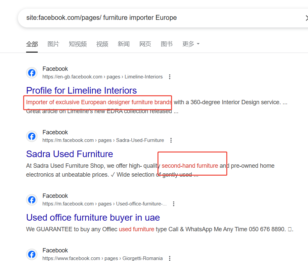The image size is (308, 261).
Task: Click Facebook site name above Limeline result
Action: click(55, 69)
